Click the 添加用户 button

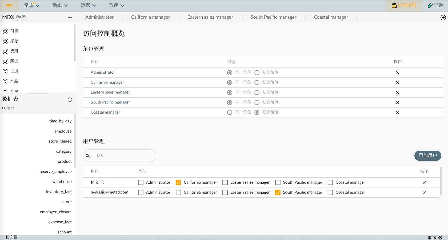[x=427, y=155]
